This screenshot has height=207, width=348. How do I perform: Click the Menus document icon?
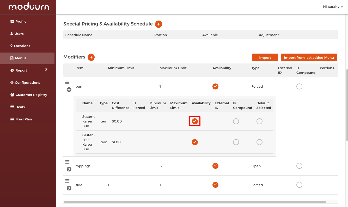(12, 58)
